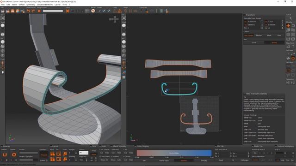296x166 pixels.
Task: Click the orange-highlighted tool in top toolbar right end
Action: tap(147, 11)
